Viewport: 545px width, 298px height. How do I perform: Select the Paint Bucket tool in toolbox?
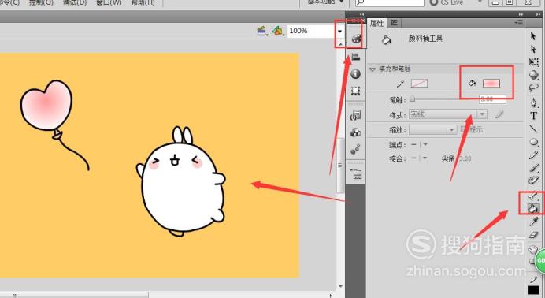[x=533, y=208]
